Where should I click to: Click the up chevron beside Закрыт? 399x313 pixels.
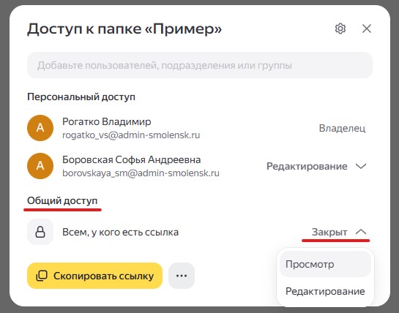coord(361,232)
